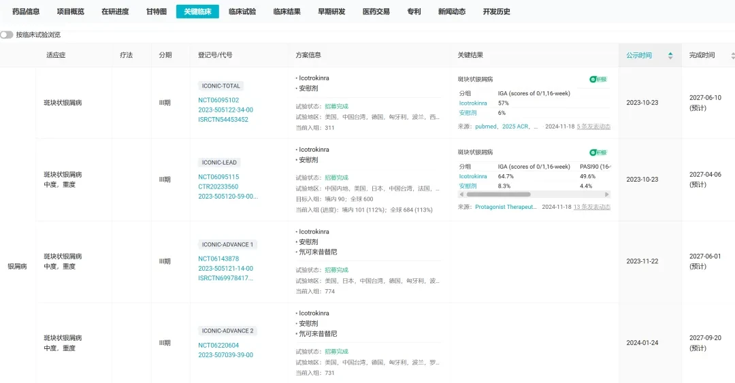Open 5条发表动态 link
The image size is (735, 383).
tap(593, 127)
